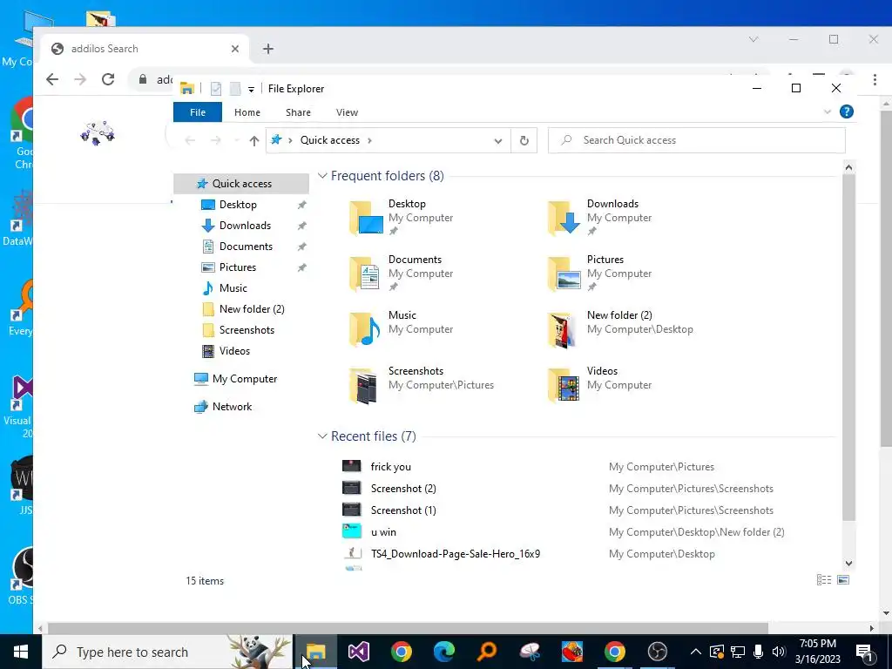Click the Windows Start button
Screen dimensions: 892x669
coord(21,652)
